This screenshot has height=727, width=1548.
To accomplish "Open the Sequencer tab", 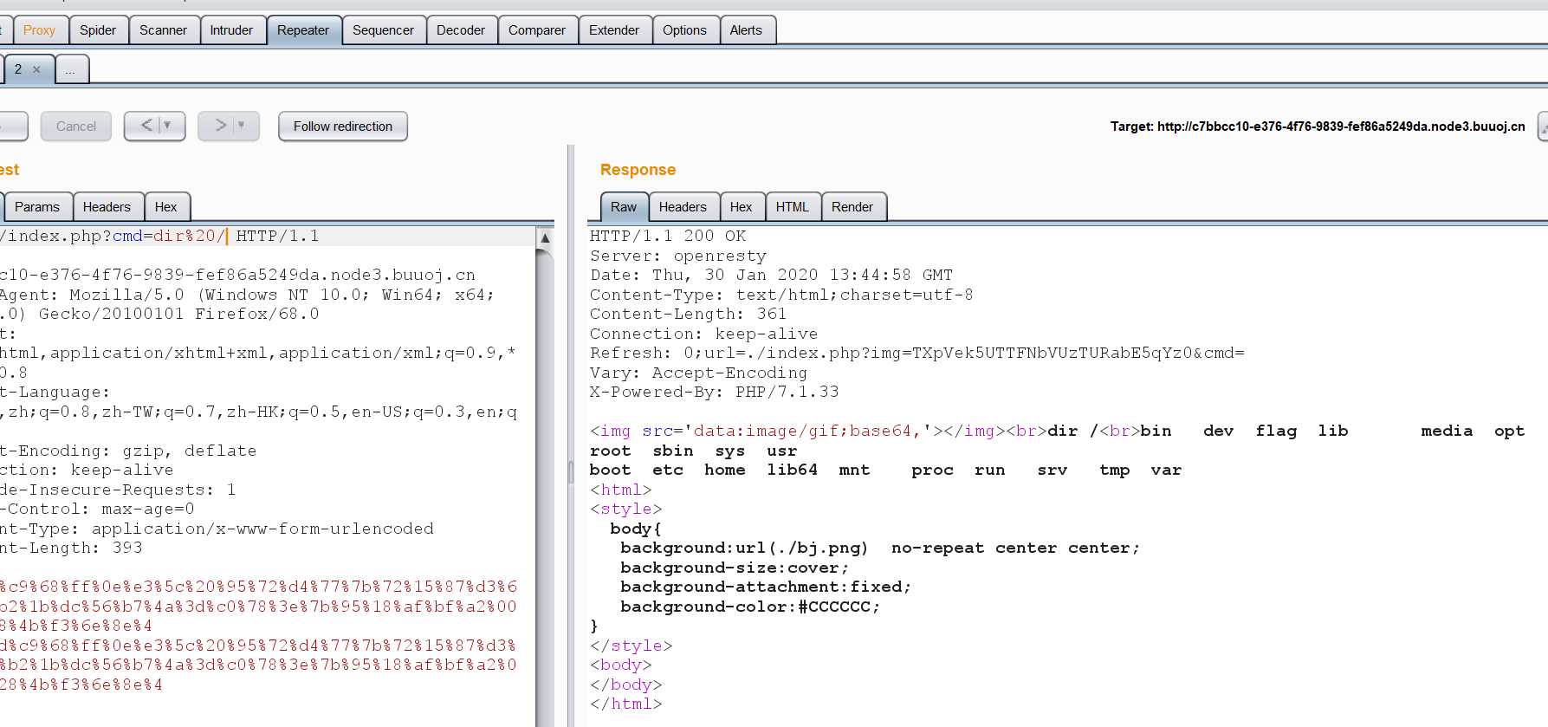I will click(x=383, y=30).
